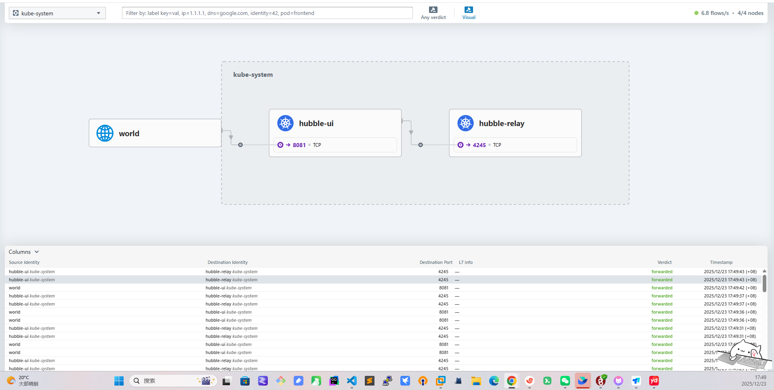The image size is (774, 390).
Task: Select port 4245 TCP endpoint on hubble-relay
Action: pyautogui.click(x=479, y=145)
